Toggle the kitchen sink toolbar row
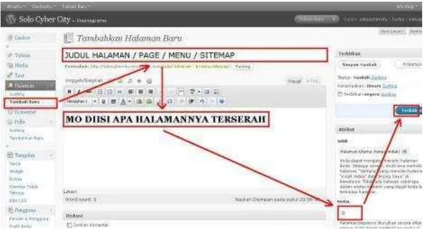Viewport: 425px width, 233px height. tap(216, 91)
